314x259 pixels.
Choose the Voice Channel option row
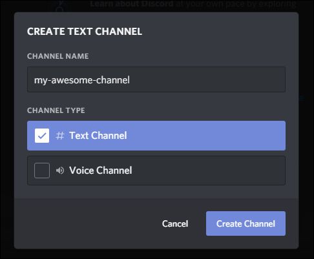pyautogui.click(x=156, y=171)
